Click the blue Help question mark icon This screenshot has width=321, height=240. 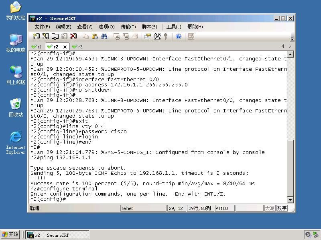click(179, 36)
